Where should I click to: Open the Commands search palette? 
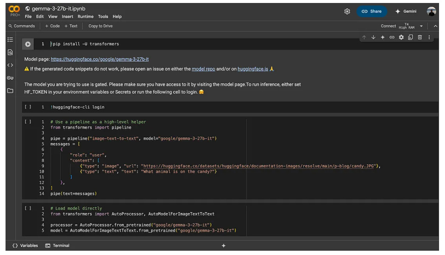[22, 26]
